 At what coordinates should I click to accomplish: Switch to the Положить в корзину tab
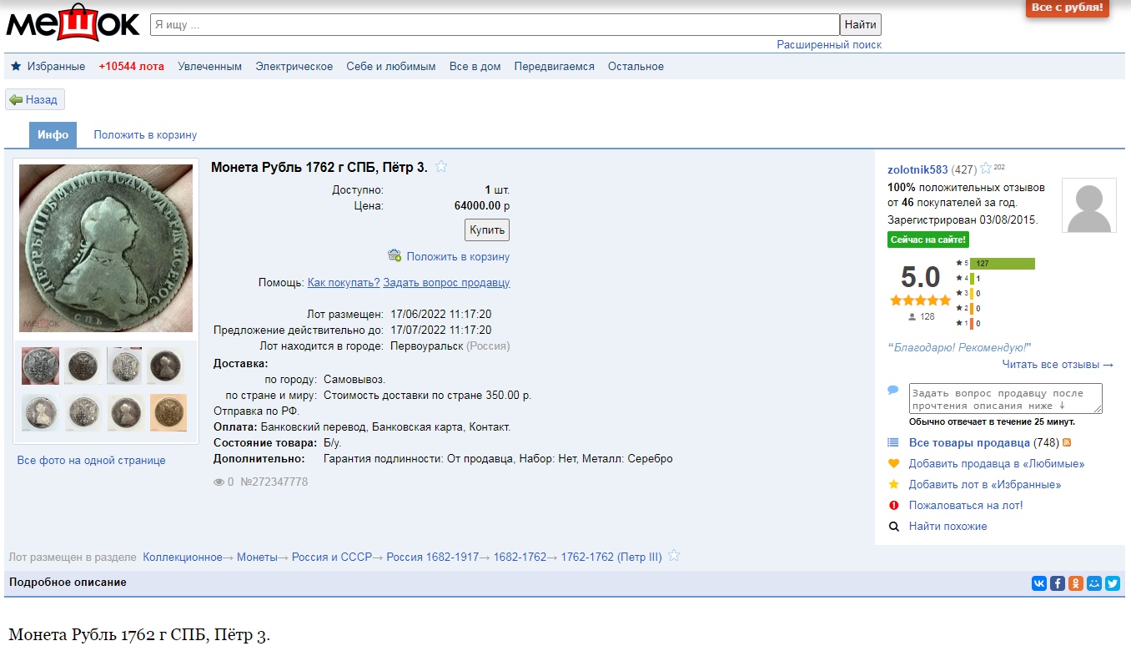coord(145,135)
